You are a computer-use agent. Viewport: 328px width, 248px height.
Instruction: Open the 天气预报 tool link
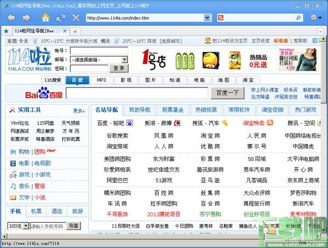point(71,123)
